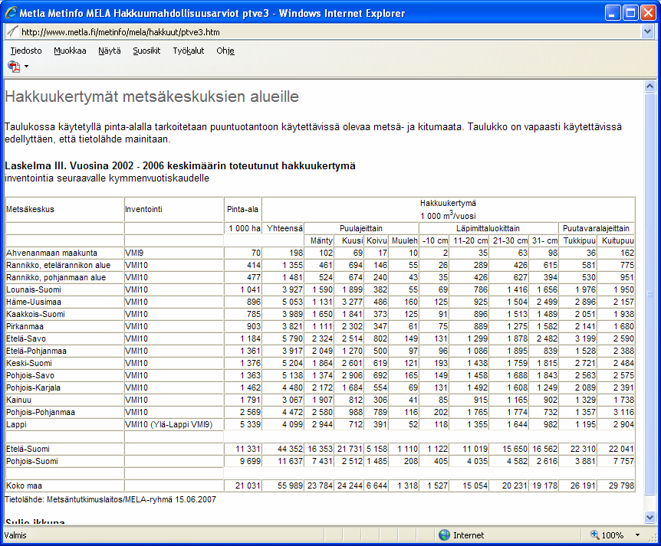Click the 'Pohjois-Suomi' summary row label
Viewport: 661px width, 546px height.
pyautogui.click(x=32, y=461)
